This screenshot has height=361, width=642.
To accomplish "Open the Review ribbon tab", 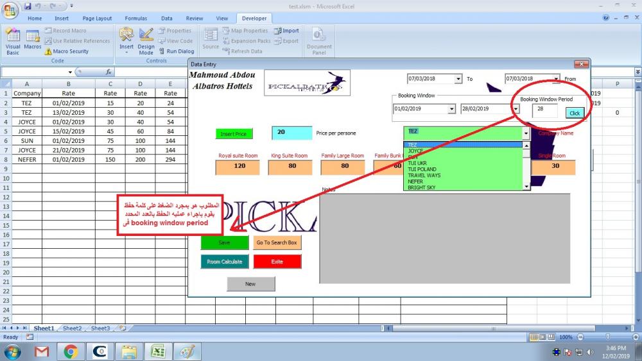I will [x=195, y=19].
